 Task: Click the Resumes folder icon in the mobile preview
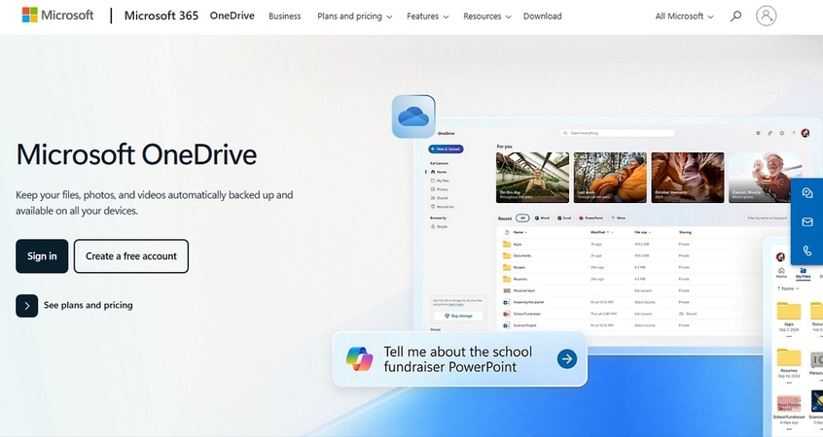point(789,358)
